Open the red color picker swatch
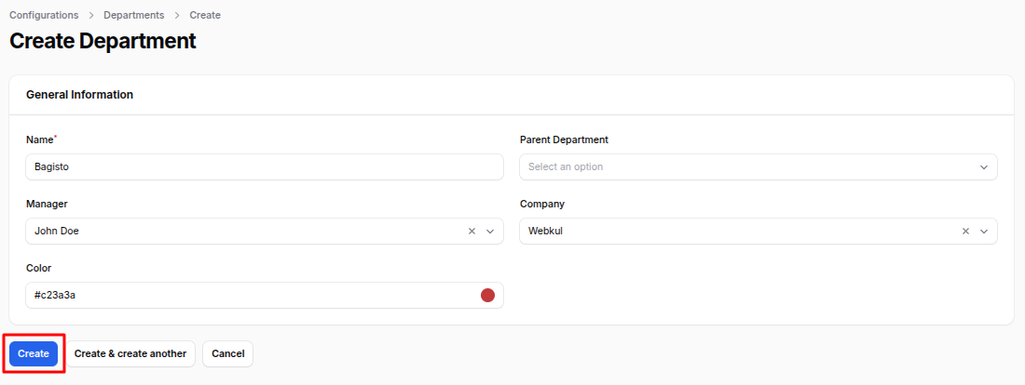1025x385 pixels. 487,296
